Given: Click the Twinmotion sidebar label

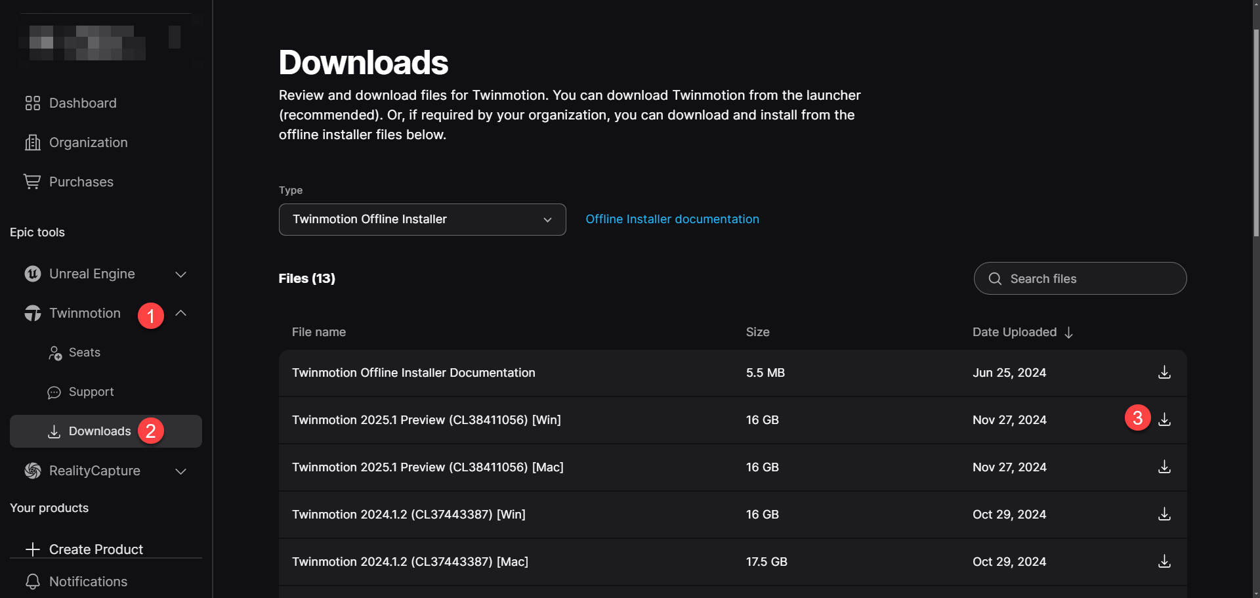Looking at the screenshot, I should [x=85, y=313].
